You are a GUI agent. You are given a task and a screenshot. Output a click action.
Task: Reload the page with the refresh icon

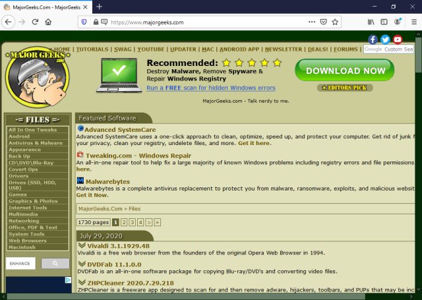click(35, 22)
